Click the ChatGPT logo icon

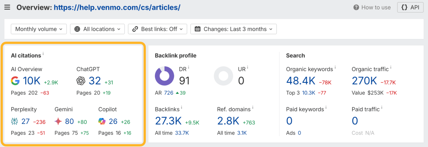point(81,81)
